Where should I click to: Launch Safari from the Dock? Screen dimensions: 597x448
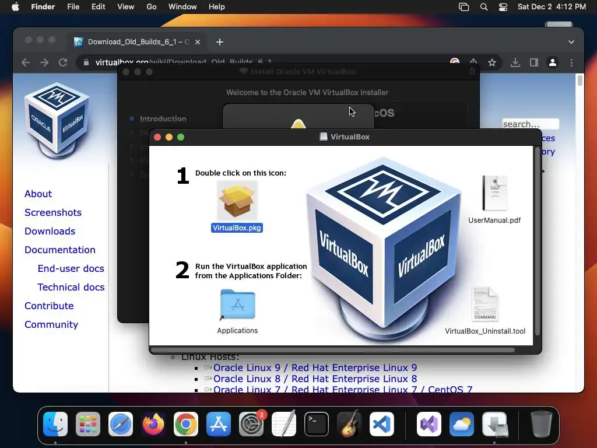(x=121, y=424)
